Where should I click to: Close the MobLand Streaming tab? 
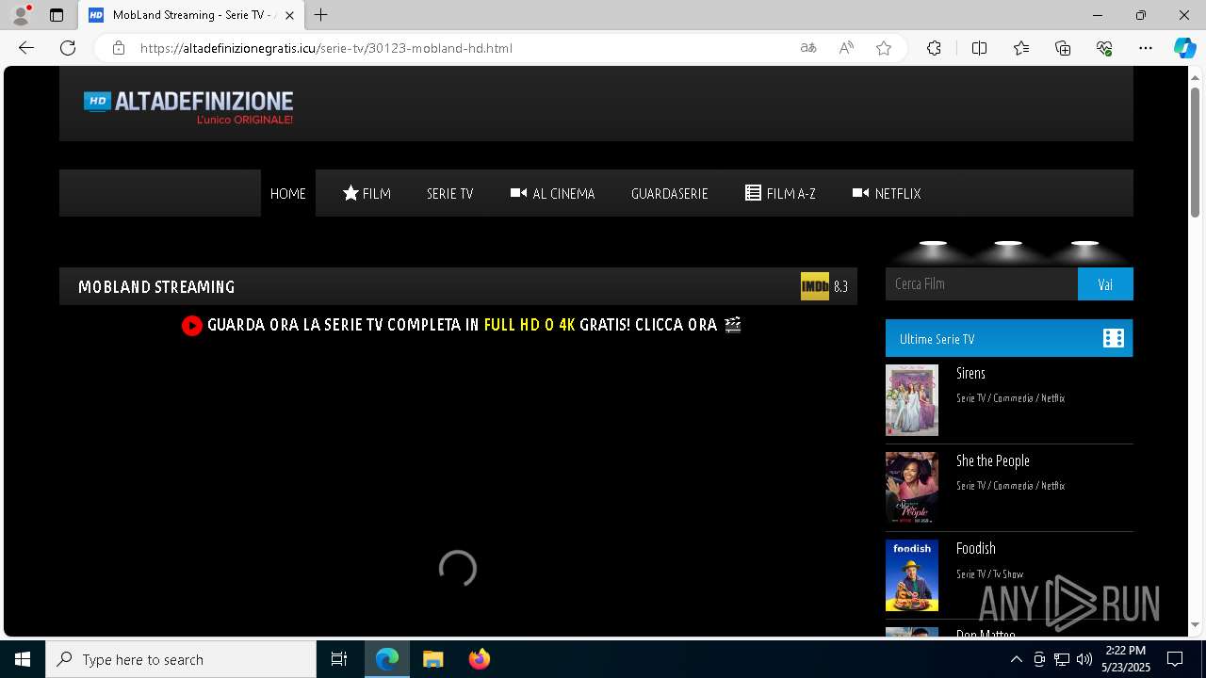pyautogui.click(x=290, y=15)
